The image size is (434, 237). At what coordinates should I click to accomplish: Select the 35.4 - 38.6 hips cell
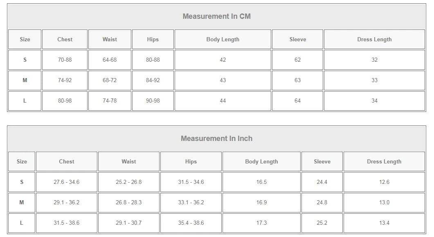click(x=191, y=223)
